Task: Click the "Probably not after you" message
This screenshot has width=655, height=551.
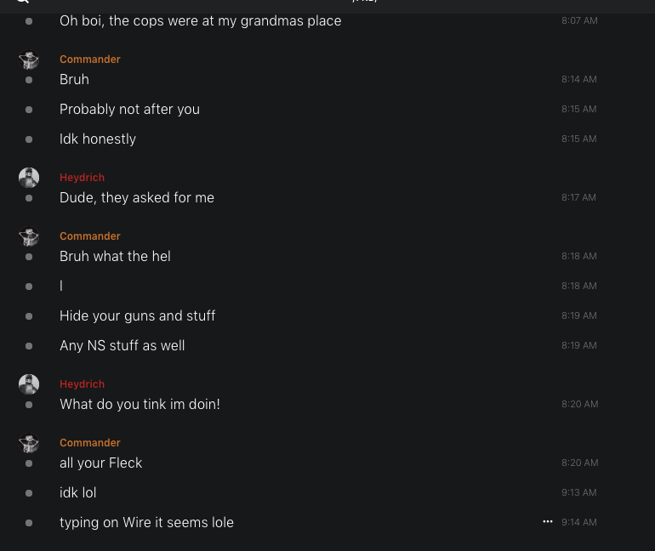Action: (129, 109)
